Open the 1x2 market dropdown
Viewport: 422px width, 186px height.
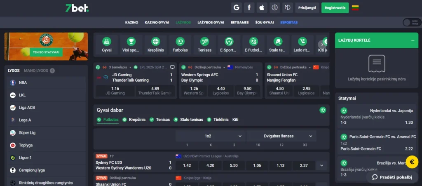pos(211,136)
